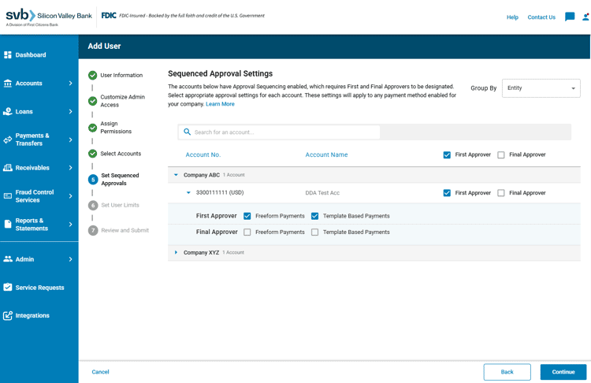
Task: Open the chat message icon in header
Action: [x=570, y=17]
